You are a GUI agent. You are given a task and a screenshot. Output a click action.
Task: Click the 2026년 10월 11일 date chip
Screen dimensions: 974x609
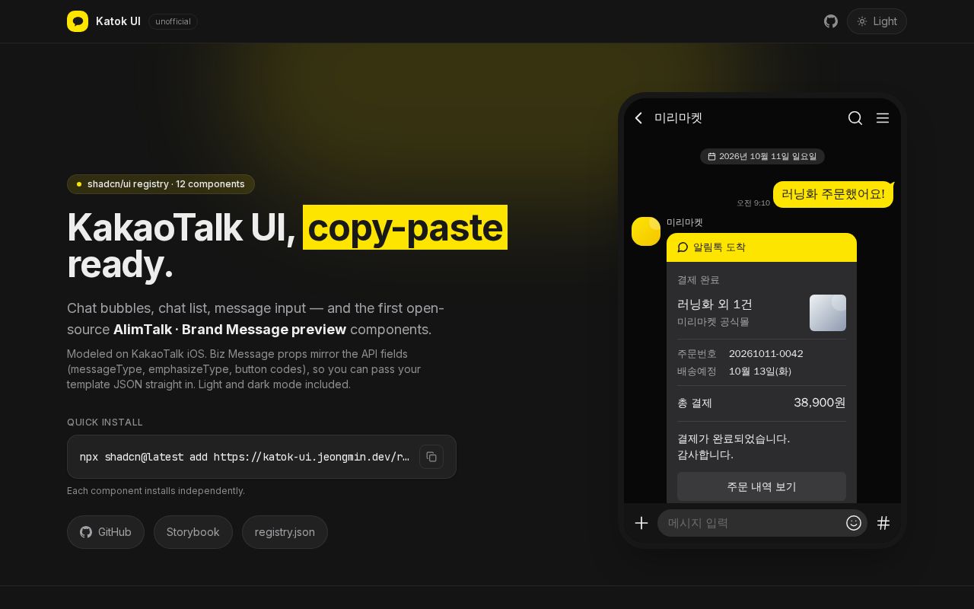pos(762,156)
